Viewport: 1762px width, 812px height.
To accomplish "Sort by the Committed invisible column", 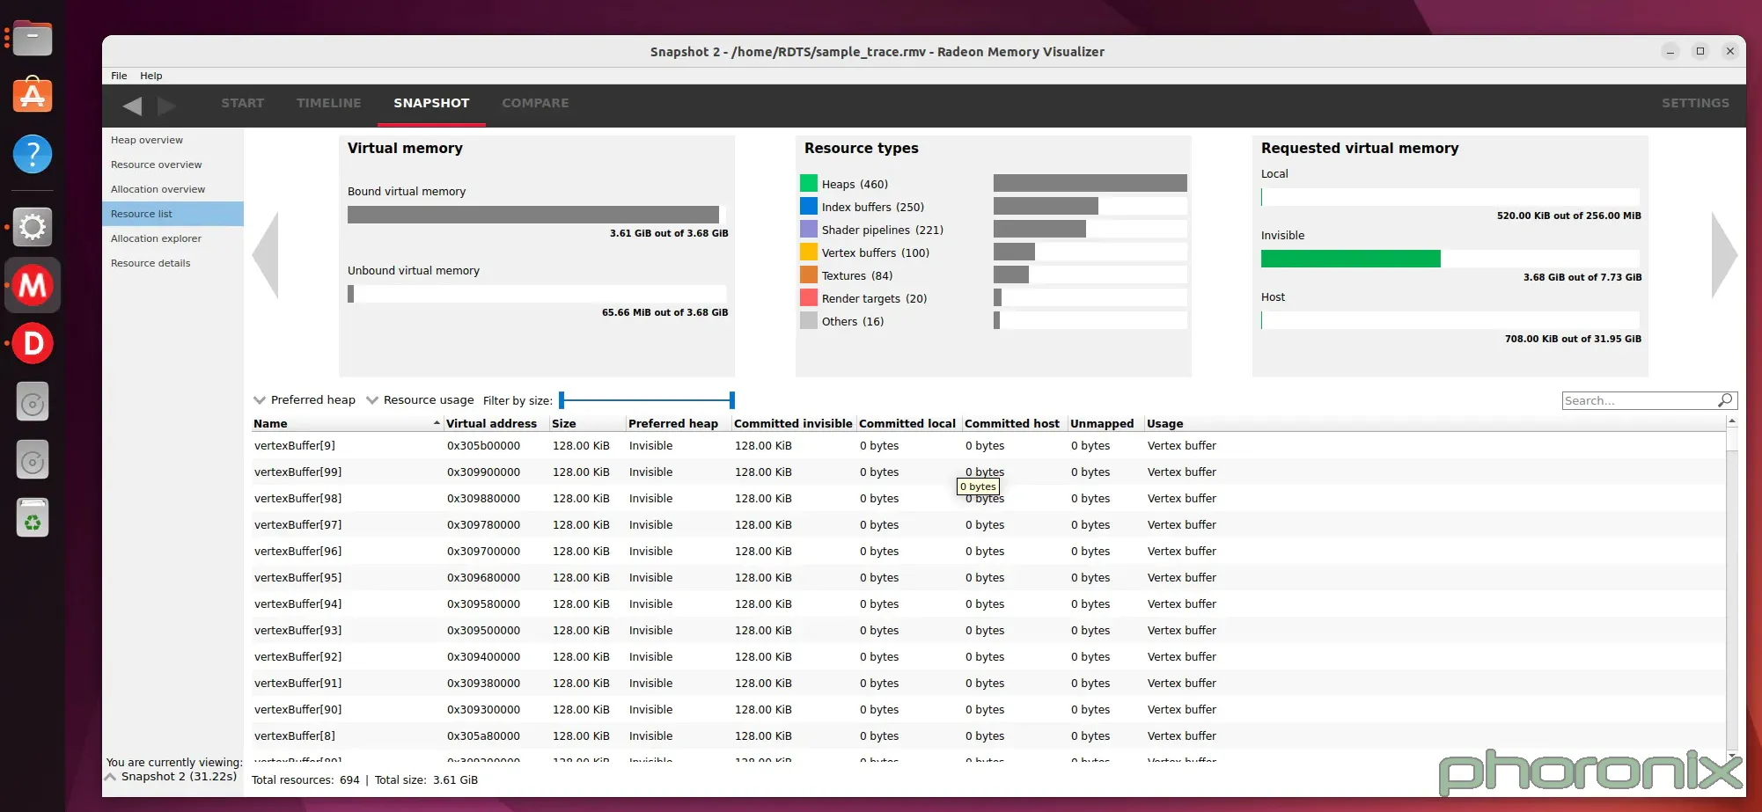I will click(x=793, y=423).
